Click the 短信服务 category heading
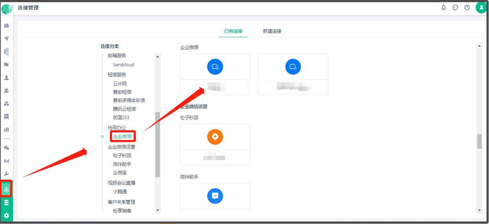This screenshot has width=489, height=224. click(117, 75)
